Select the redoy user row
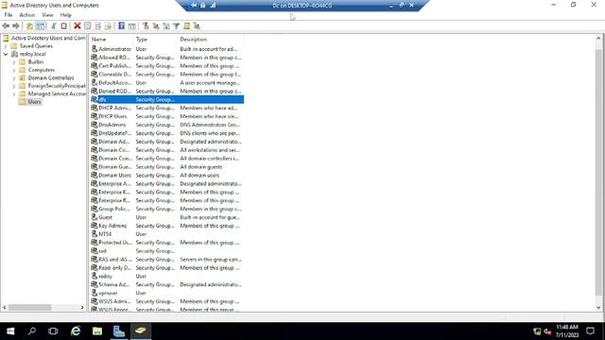This screenshot has width=605, height=340. pos(166,277)
